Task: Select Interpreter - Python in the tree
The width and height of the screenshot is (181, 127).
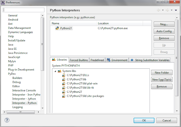Action: 25,103
